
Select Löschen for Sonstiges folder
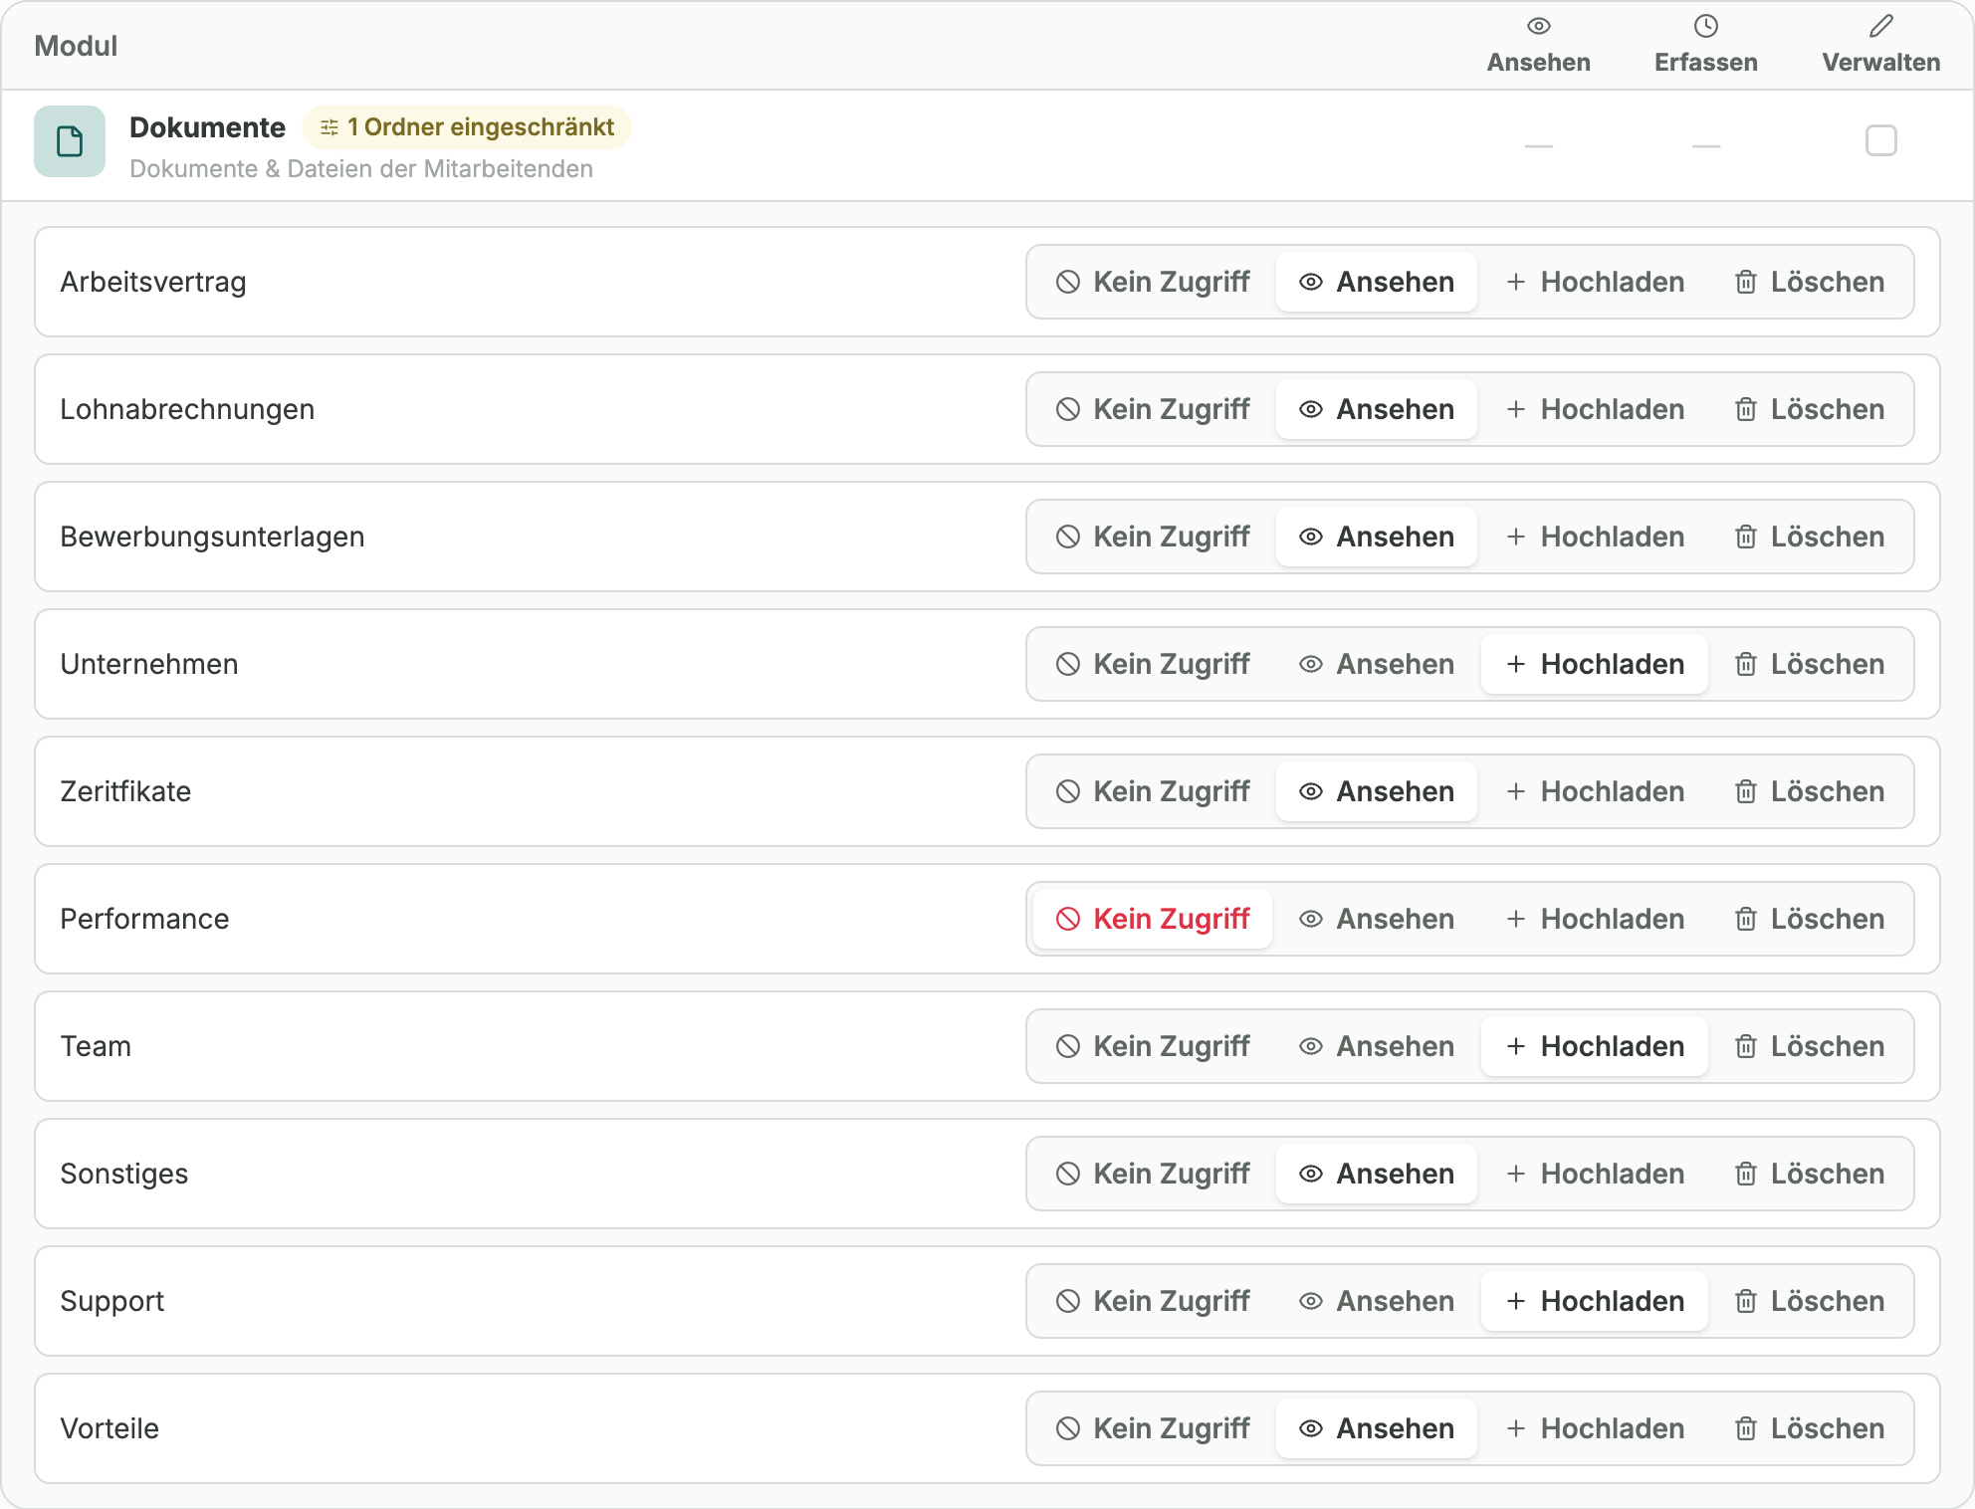(x=1809, y=1174)
